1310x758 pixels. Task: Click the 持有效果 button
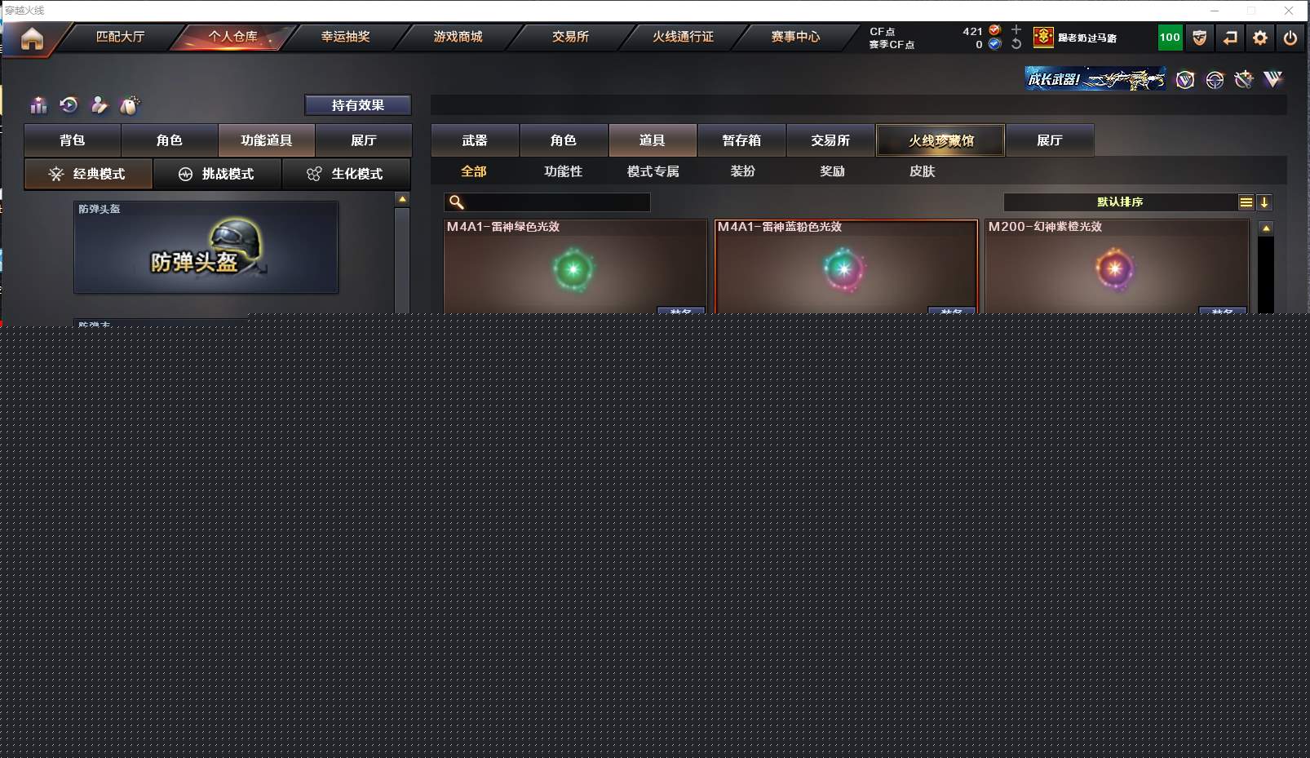point(358,105)
